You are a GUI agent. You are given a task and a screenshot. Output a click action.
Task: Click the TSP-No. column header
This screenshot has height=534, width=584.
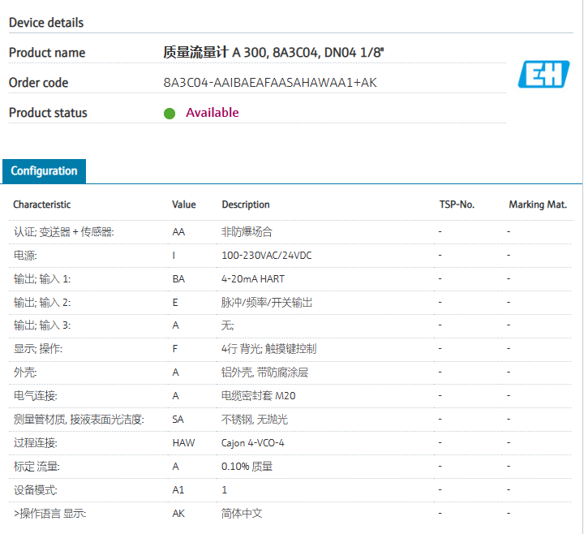point(457,205)
